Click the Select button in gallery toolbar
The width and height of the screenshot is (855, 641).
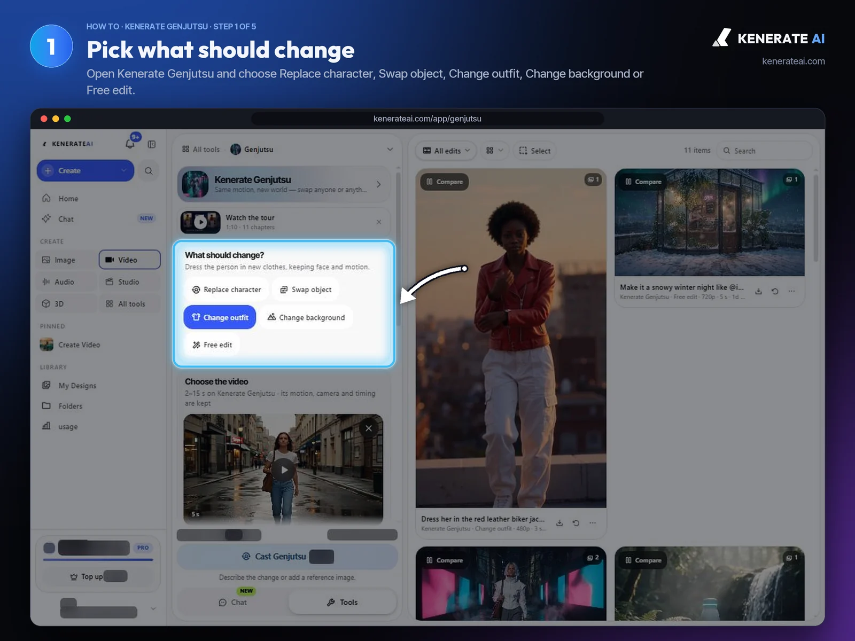(x=535, y=151)
